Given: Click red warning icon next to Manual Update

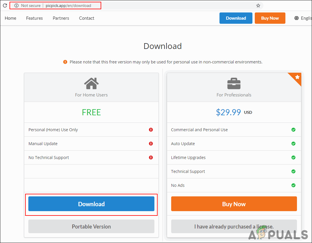Looking at the screenshot, I should click(151, 144).
